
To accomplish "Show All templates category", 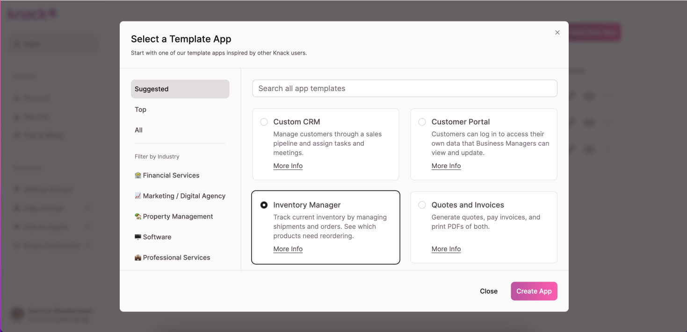I will 139,130.
